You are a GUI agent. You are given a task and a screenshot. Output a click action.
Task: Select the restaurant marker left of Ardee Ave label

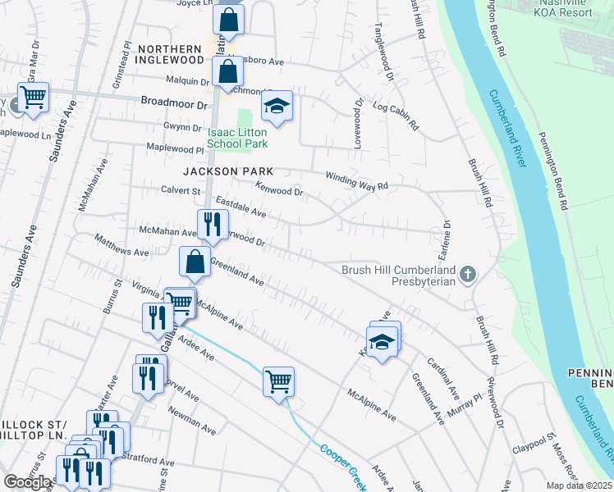click(x=157, y=318)
